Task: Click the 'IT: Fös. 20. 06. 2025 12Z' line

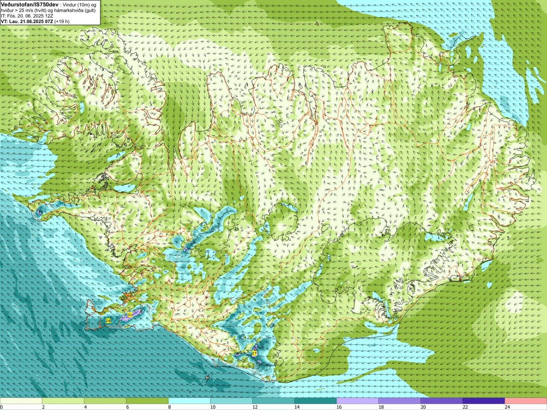Action: point(27,16)
